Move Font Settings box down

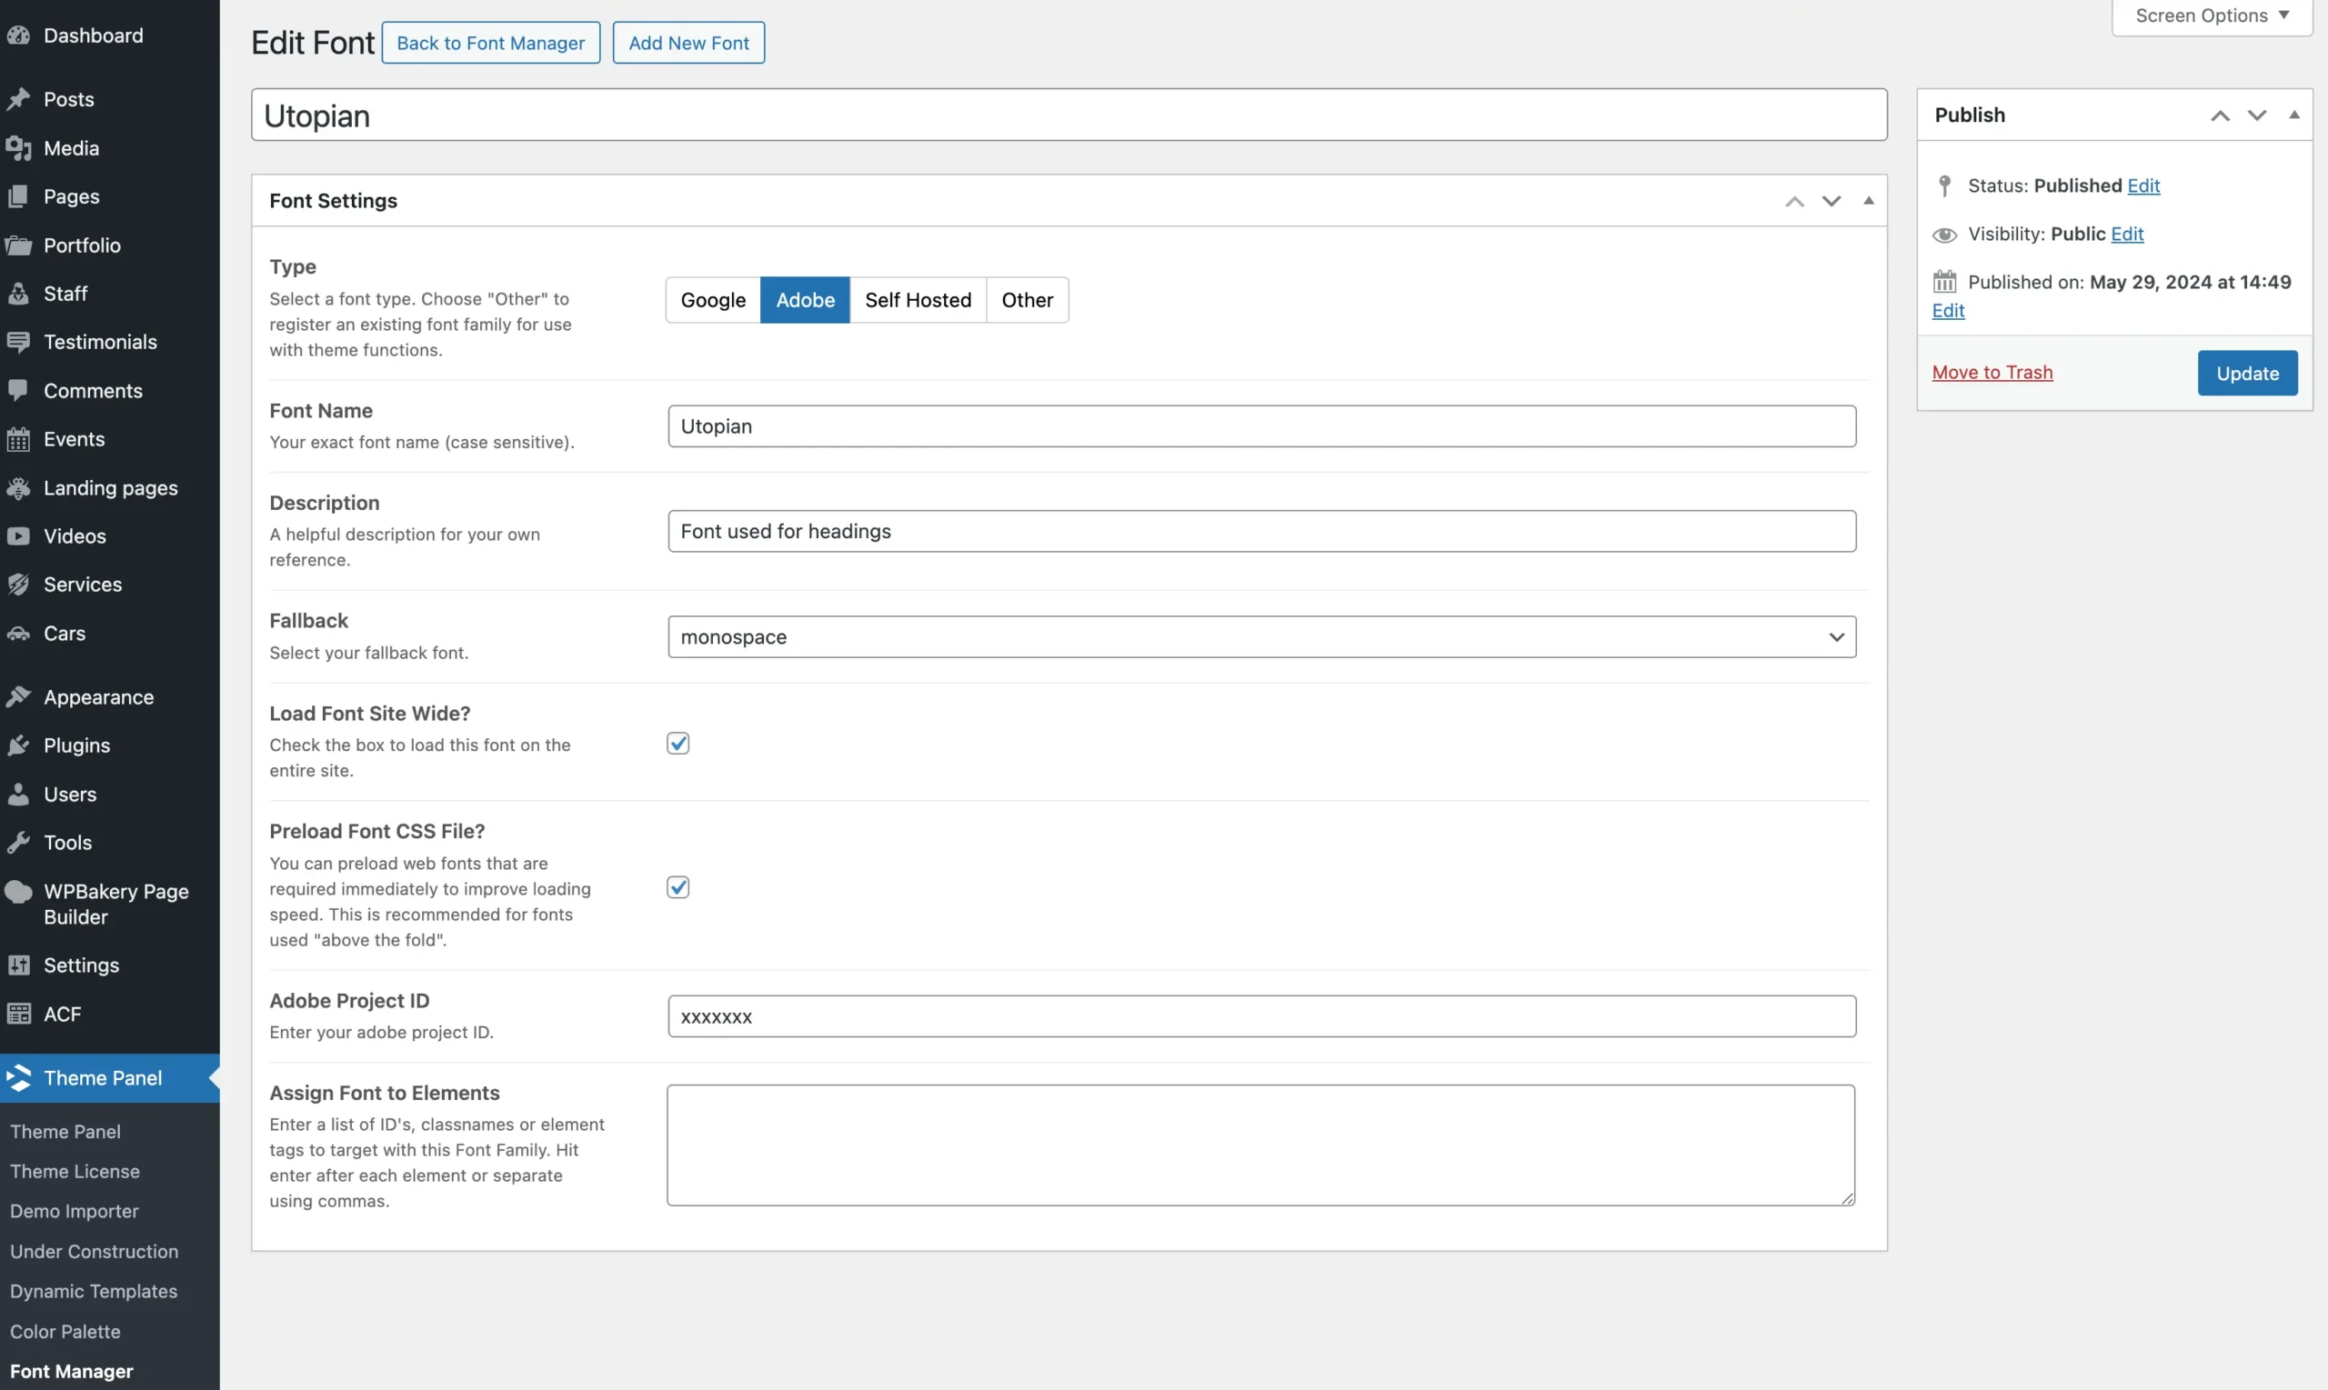coord(1831,202)
